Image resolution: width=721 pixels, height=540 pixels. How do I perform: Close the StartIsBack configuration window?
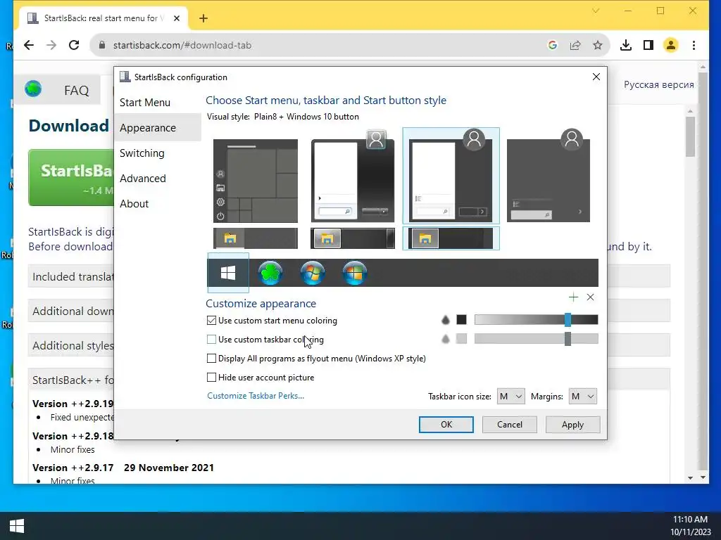596,77
